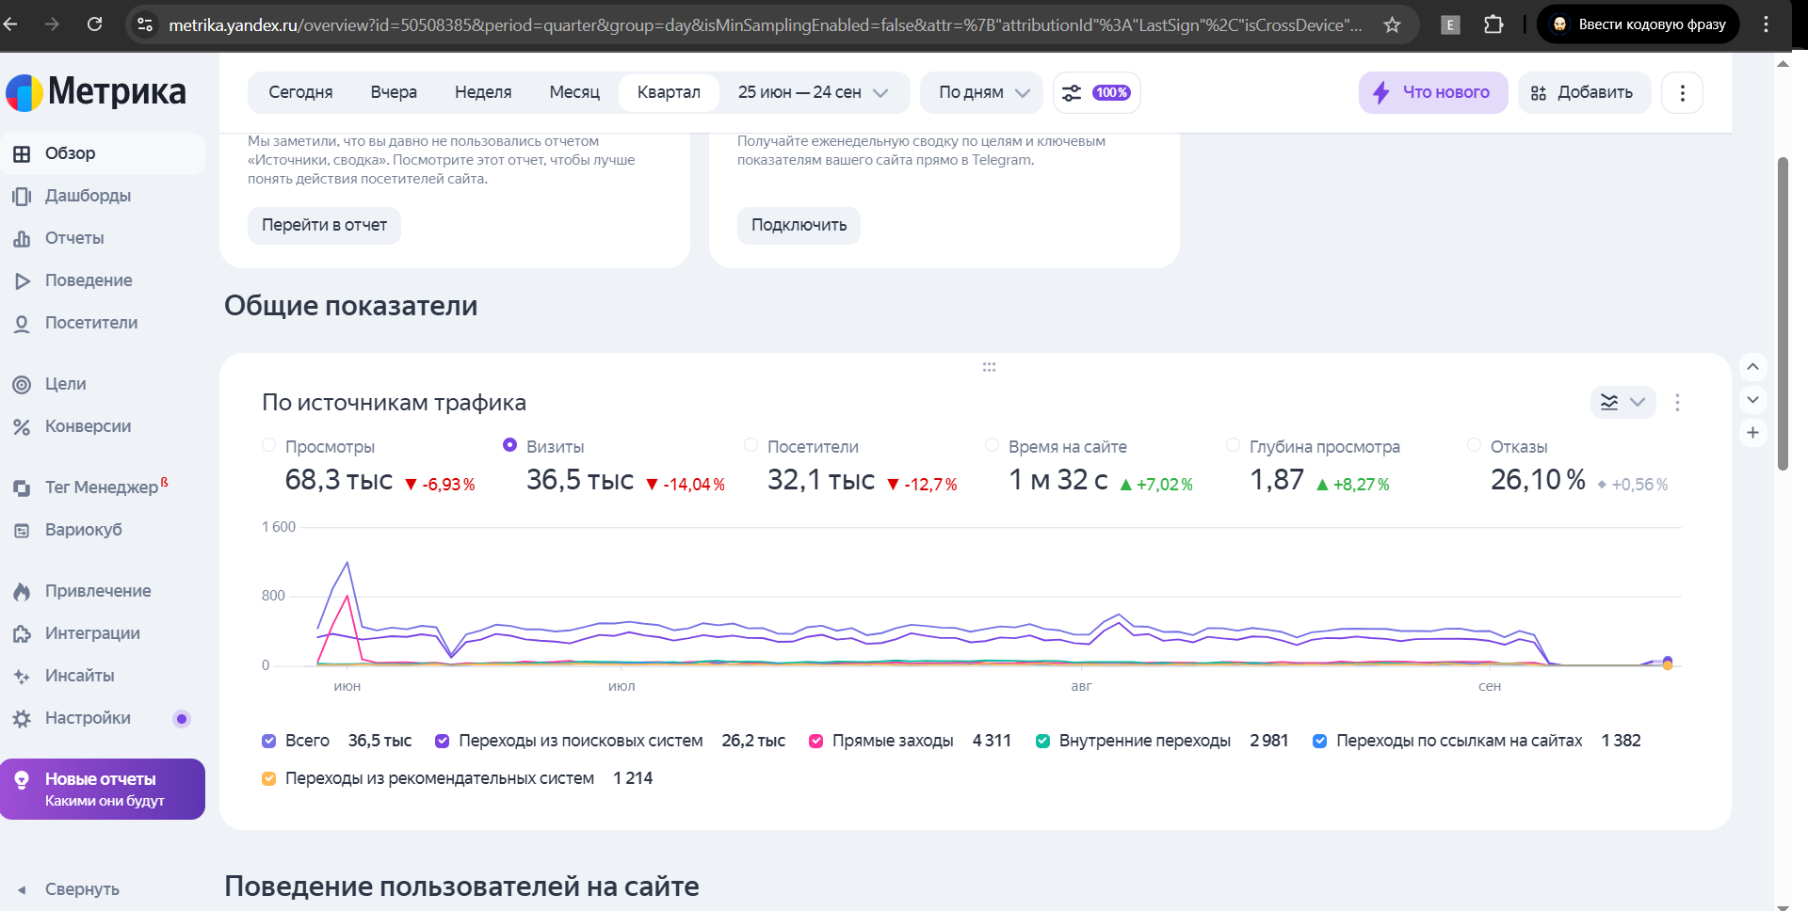Click the Перейти в отчет button

coord(324,226)
